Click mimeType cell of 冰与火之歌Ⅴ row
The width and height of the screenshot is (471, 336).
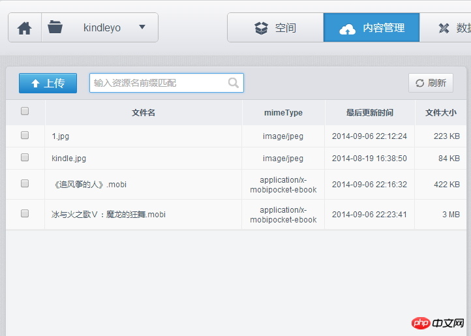[283, 215]
